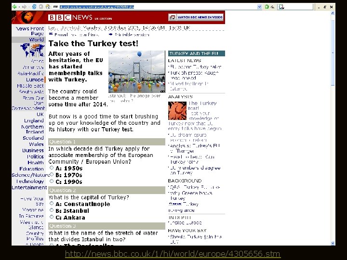The image size is (347, 260).
Task: Open Q&A Turkey EU talks link
Action: tap(195, 187)
